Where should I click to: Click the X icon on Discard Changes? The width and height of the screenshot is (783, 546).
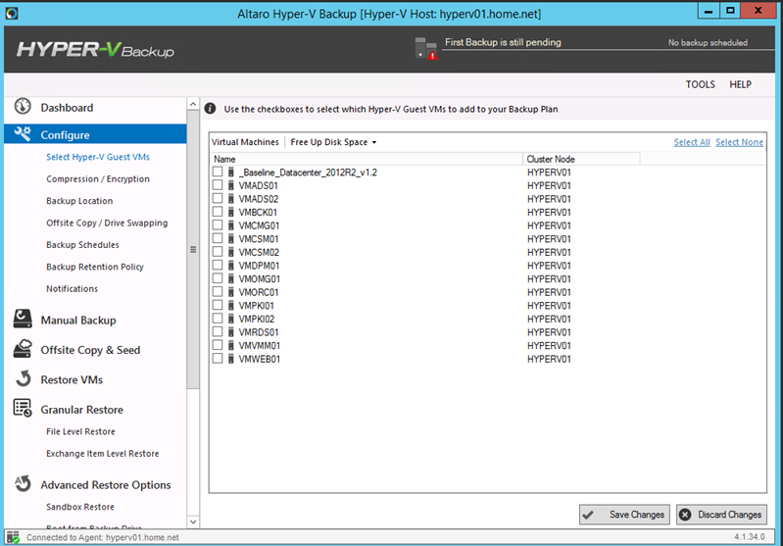click(x=686, y=515)
